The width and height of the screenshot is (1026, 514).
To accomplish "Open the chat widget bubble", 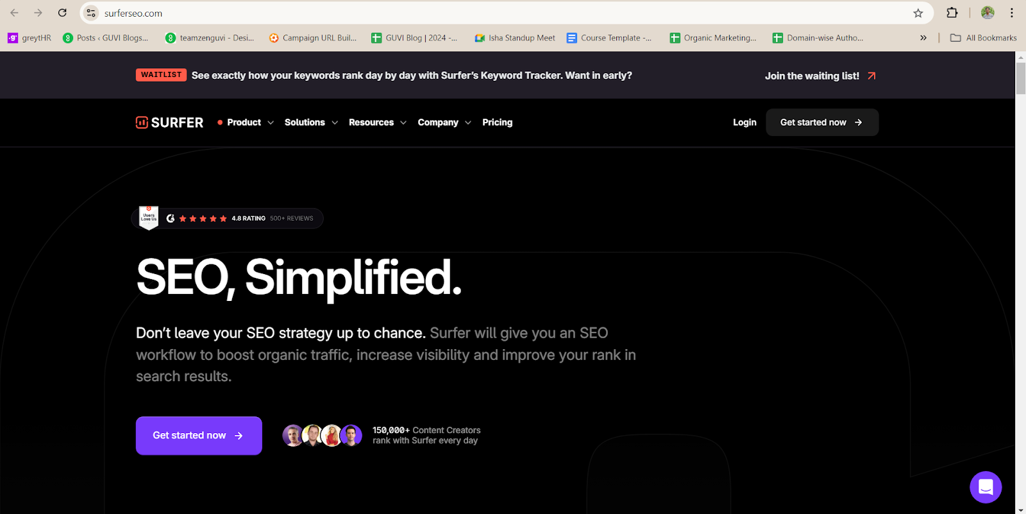I will coord(986,487).
